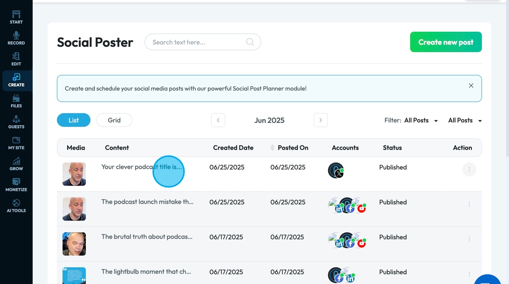509x284 pixels.
Task: Click the Created Date column header
Action: (233, 148)
